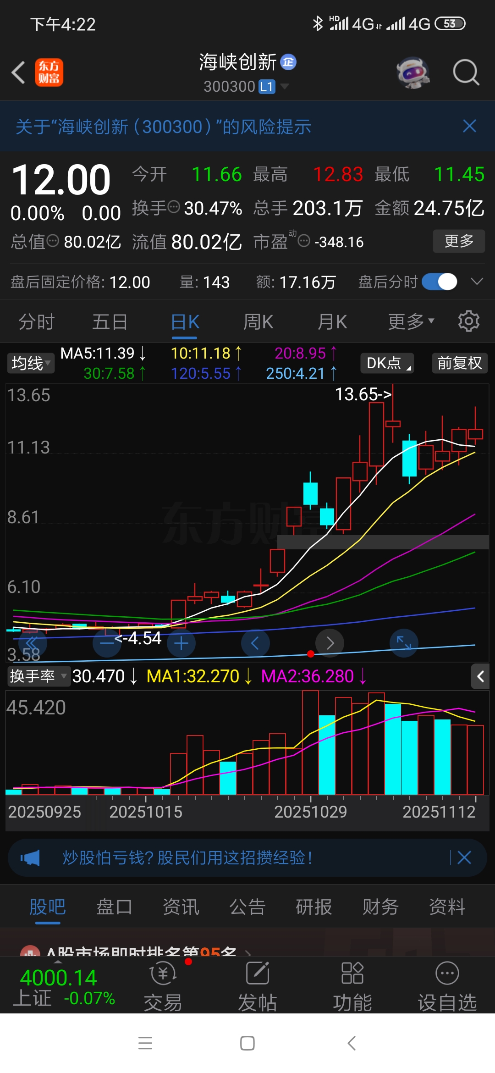Open chart settings gear icon

pyautogui.click(x=468, y=321)
